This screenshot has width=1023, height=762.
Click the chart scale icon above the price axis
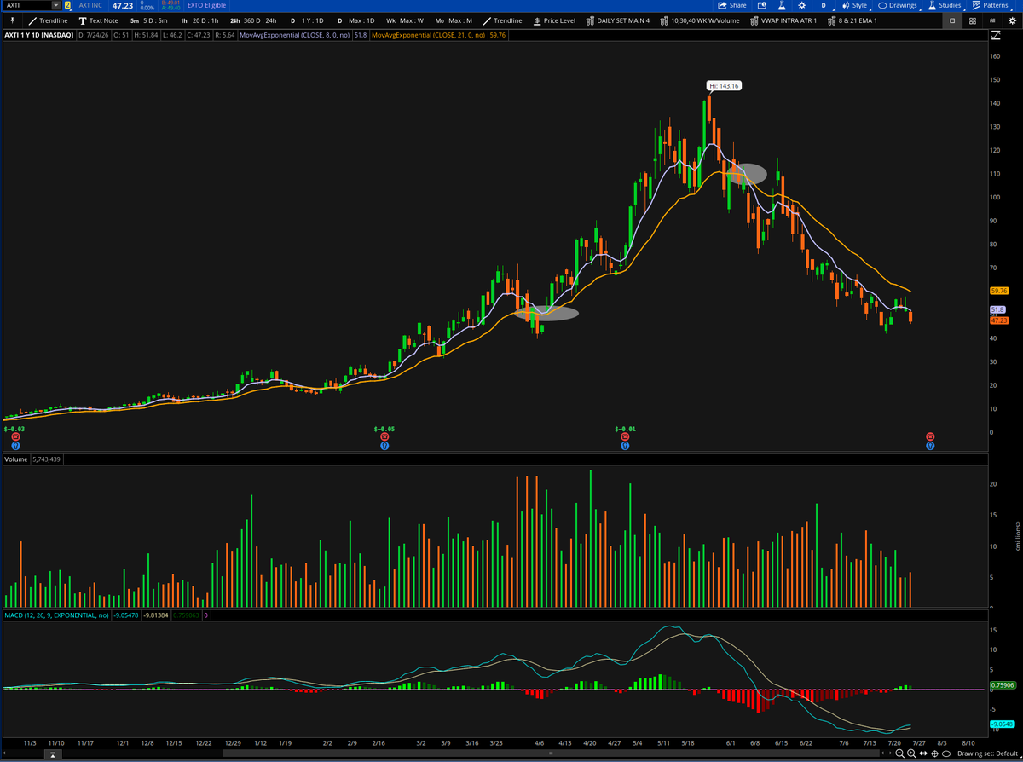(996, 35)
